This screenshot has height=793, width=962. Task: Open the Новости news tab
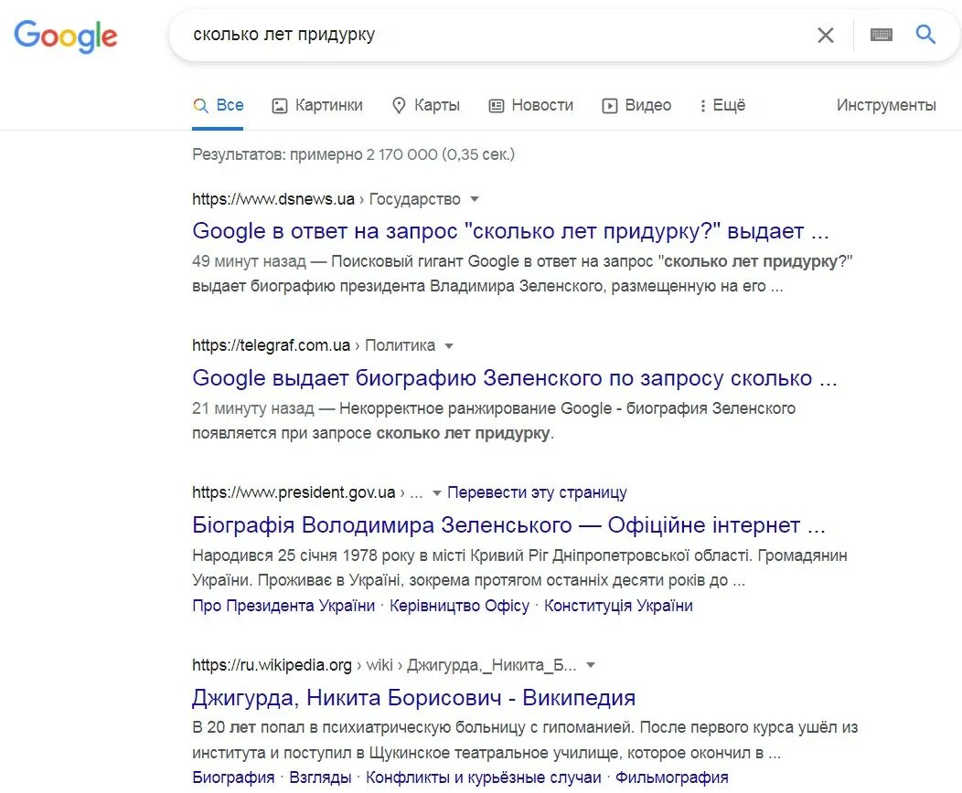click(530, 106)
